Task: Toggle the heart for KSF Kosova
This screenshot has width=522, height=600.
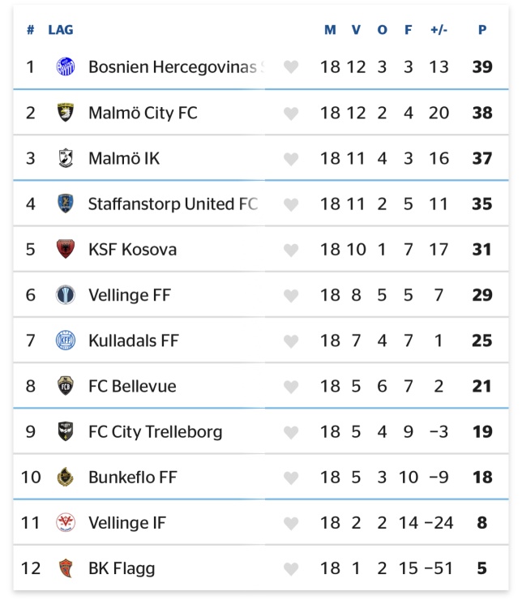Action: (291, 250)
